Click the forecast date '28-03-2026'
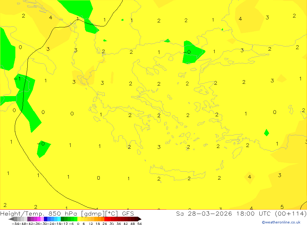 coord(210,214)
